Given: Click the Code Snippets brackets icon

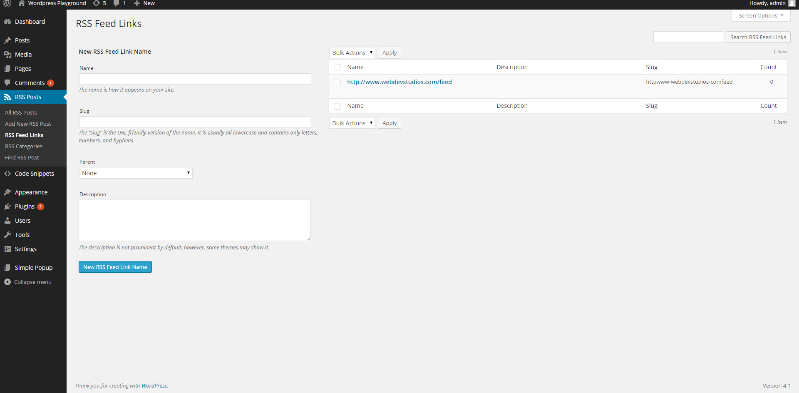Looking at the screenshot, I should 7,174.
